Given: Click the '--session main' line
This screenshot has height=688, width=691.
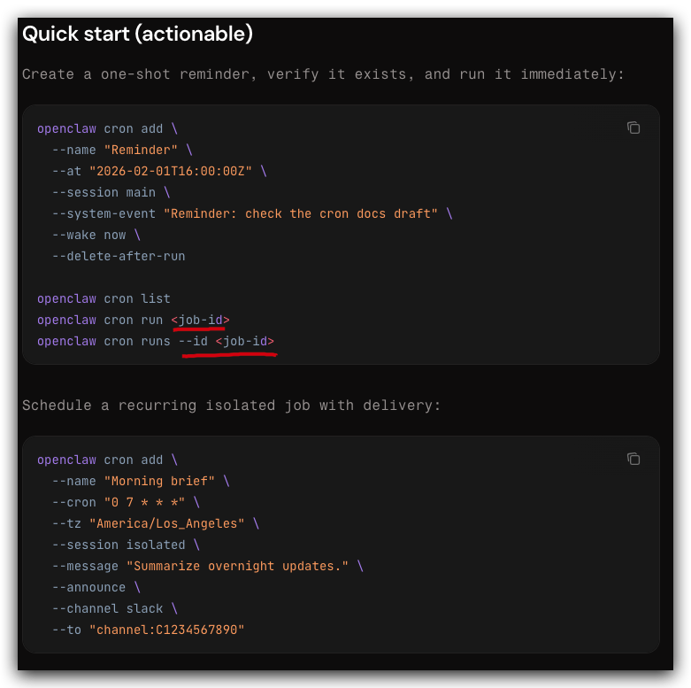Looking at the screenshot, I should [111, 193].
